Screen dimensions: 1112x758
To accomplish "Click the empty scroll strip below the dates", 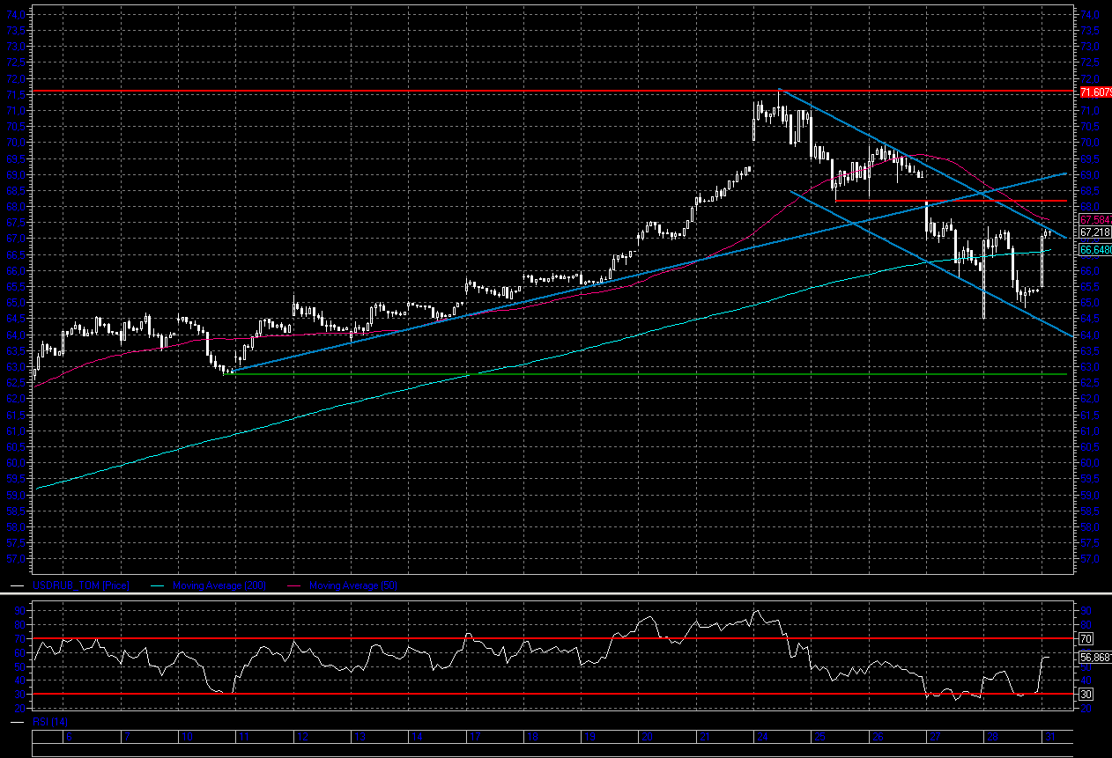I will [x=551, y=749].
